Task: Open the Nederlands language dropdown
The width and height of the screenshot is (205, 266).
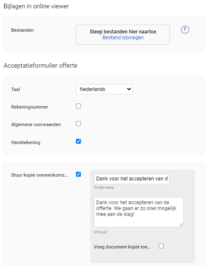Action: [104, 89]
